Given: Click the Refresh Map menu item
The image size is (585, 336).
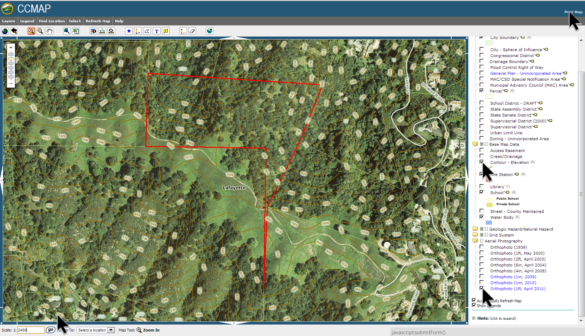Looking at the screenshot, I should 98,21.
